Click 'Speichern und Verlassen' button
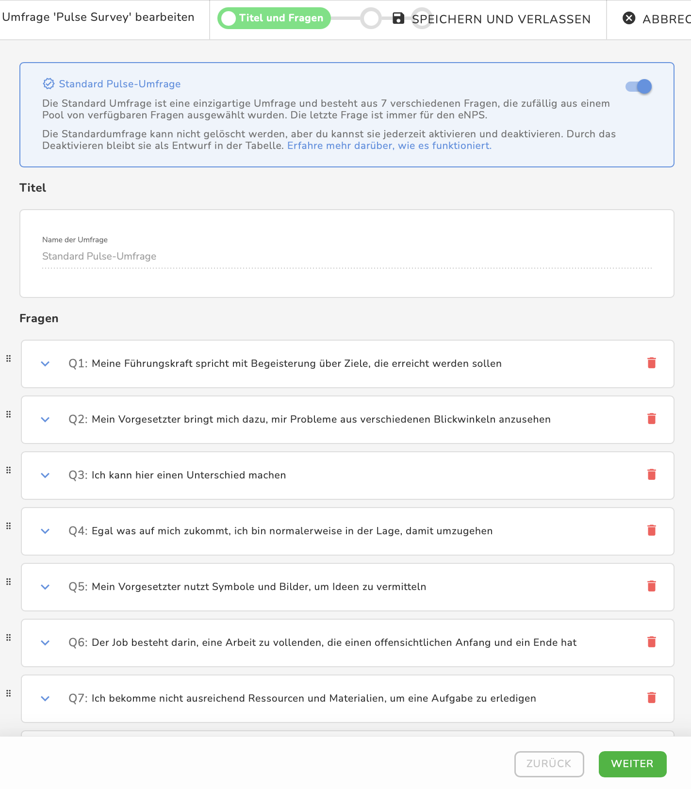This screenshot has width=691, height=789. (x=492, y=19)
